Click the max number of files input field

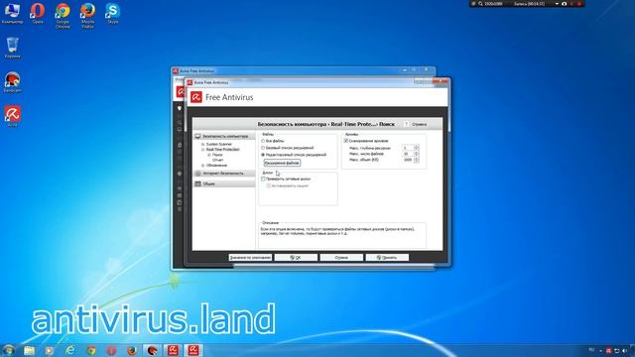pyautogui.click(x=408, y=154)
